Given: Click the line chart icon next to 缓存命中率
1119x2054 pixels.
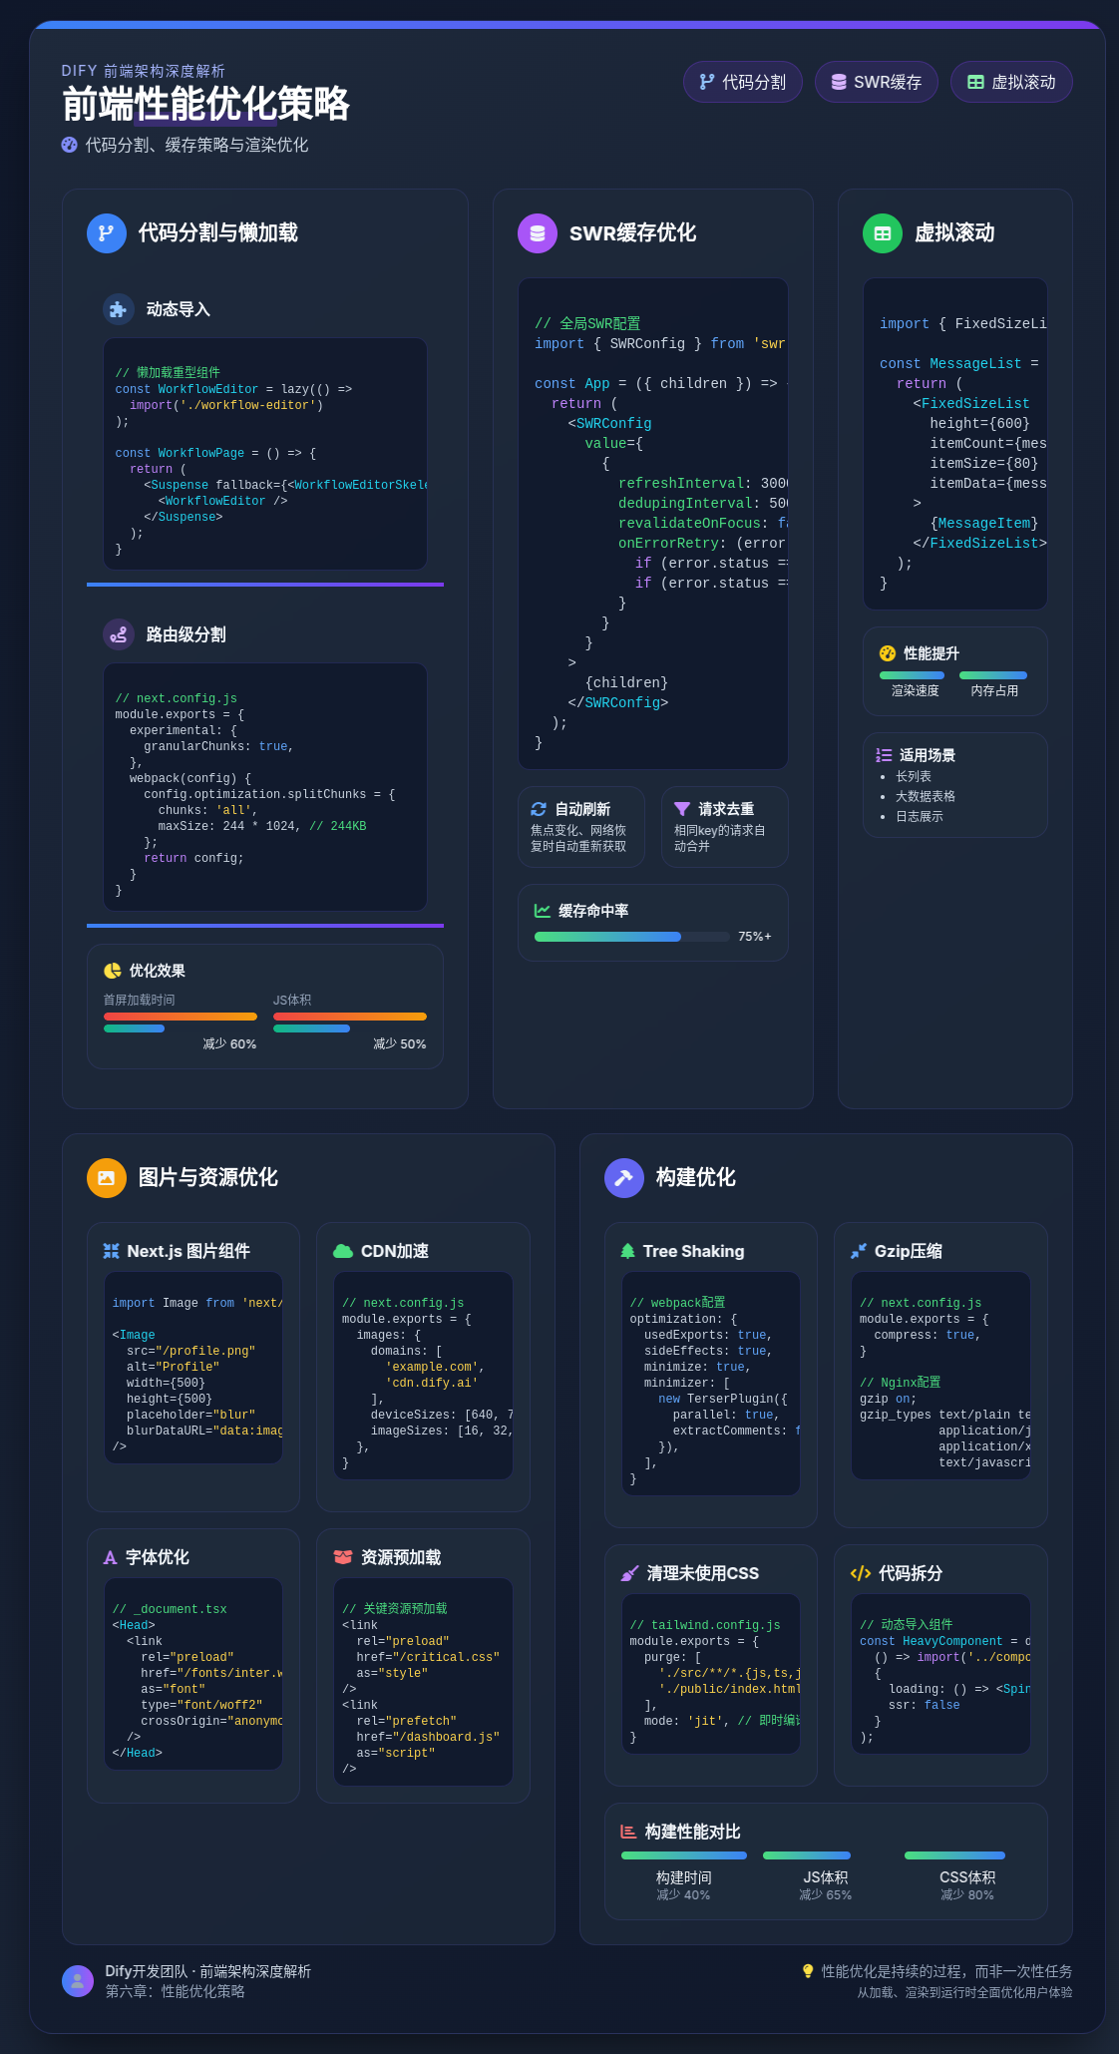Looking at the screenshot, I should point(543,911).
